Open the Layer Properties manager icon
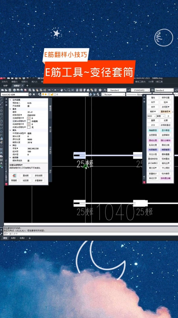Image resolution: width=178 pixels, height=318 pixels. click(x=39, y=94)
